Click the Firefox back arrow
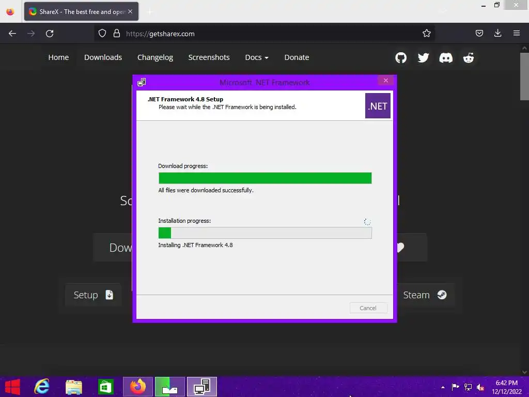 click(x=12, y=34)
